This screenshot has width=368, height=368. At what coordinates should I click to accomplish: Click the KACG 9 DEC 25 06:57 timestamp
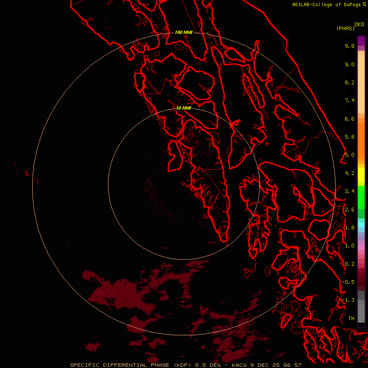(x=267, y=365)
